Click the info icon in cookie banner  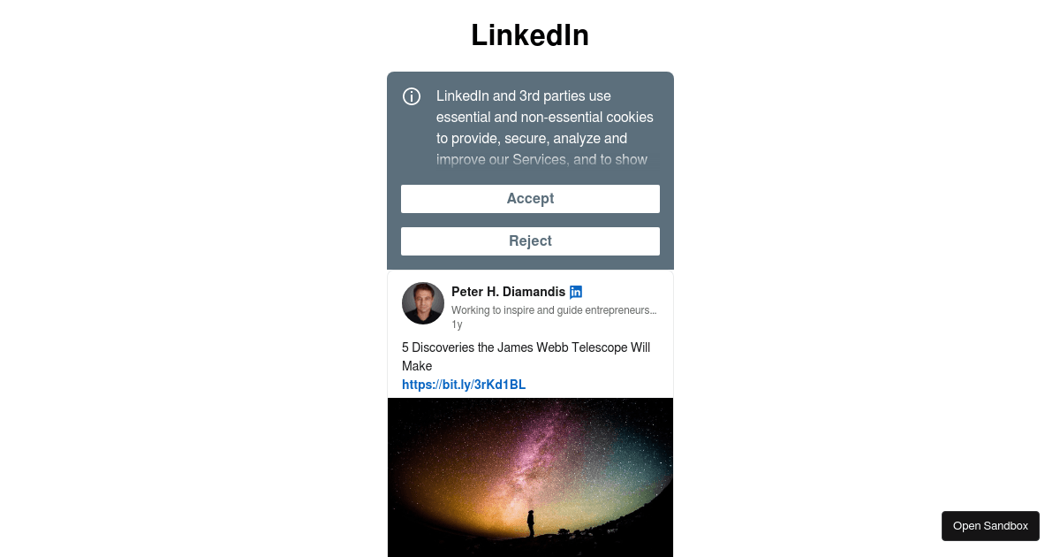412,96
